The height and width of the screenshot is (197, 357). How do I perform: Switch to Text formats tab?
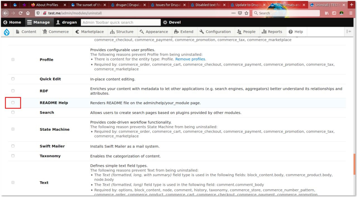[288, 5]
